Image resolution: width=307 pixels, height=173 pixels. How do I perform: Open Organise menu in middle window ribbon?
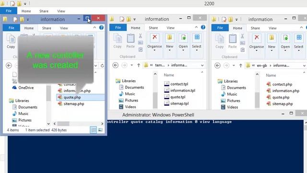click(x=154, y=42)
